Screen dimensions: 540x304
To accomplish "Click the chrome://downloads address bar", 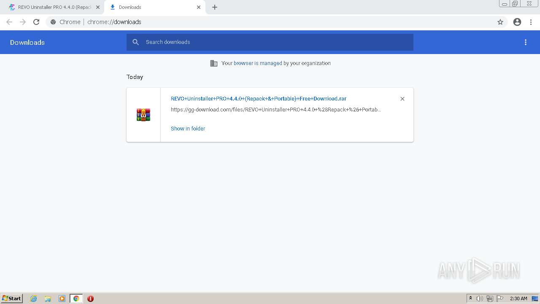I will (270, 22).
